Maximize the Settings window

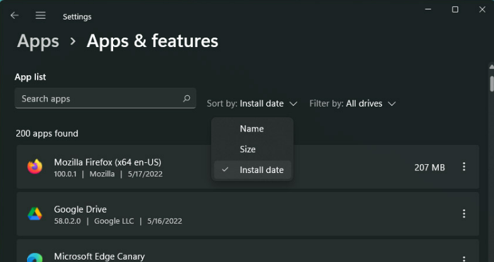point(455,9)
